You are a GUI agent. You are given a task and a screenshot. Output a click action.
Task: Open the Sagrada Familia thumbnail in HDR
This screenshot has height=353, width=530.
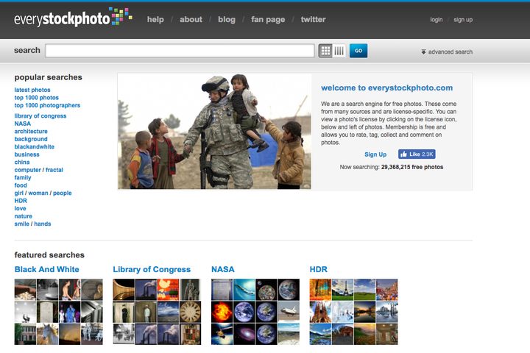click(x=320, y=312)
